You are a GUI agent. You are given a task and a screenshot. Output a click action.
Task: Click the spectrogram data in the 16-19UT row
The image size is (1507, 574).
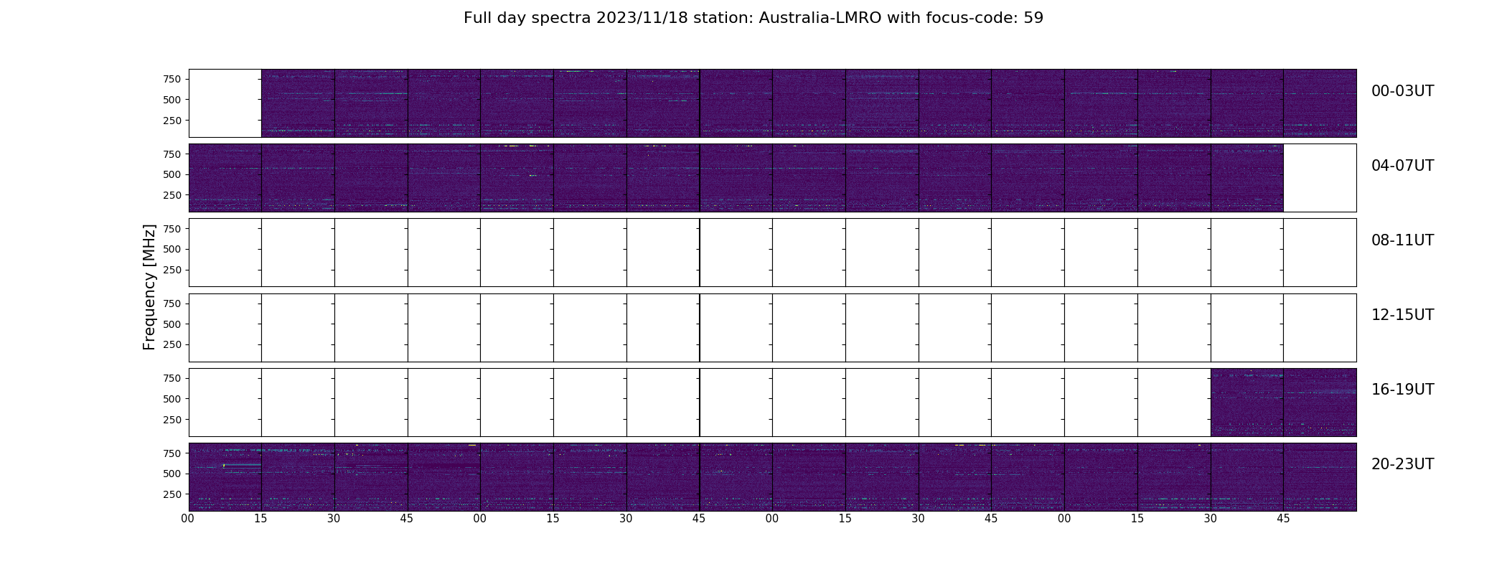1283,403
